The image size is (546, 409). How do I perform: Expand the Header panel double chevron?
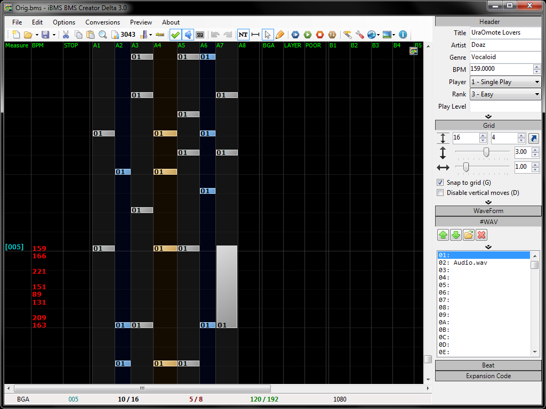[x=488, y=117]
